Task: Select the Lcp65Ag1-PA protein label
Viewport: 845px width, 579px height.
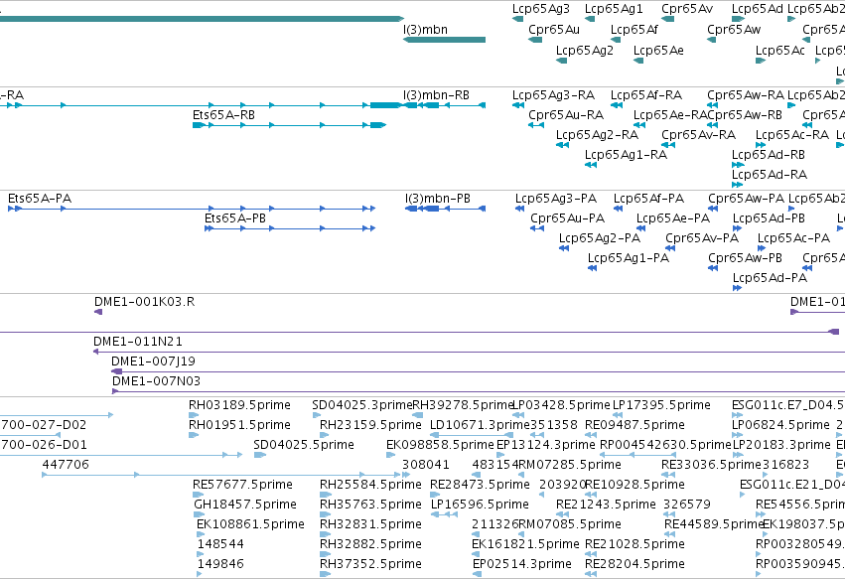Action: [629, 258]
